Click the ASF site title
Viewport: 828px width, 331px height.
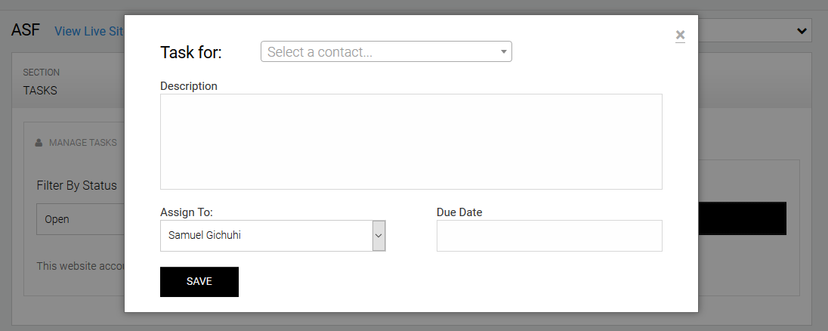point(26,30)
